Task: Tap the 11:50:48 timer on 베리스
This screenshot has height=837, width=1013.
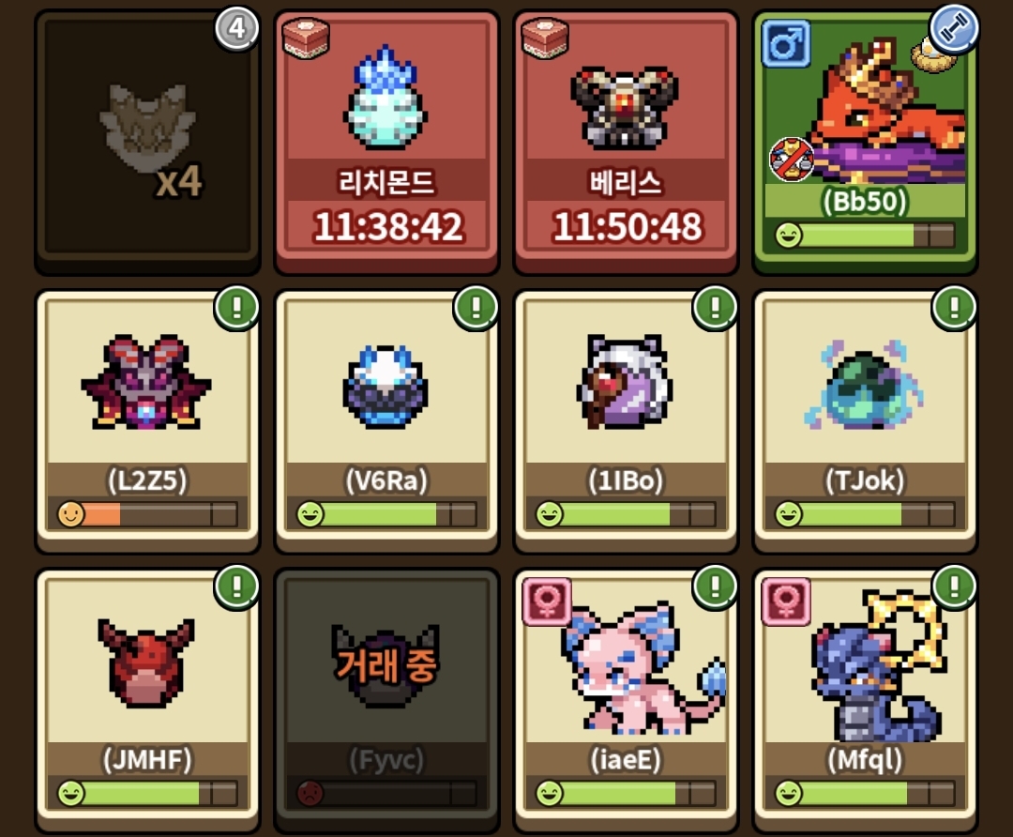Action: (x=627, y=227)
